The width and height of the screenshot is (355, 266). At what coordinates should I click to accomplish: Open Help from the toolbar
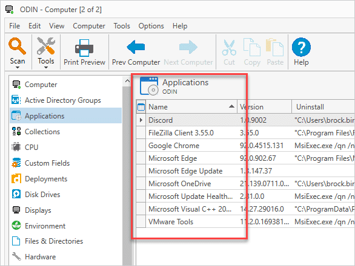click(301, 52)
